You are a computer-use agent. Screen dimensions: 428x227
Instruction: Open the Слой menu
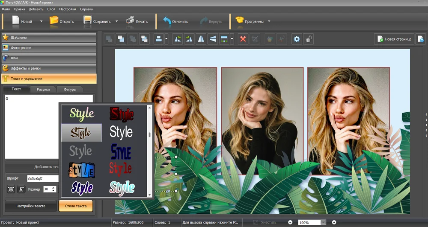click(x=51, y=9)
